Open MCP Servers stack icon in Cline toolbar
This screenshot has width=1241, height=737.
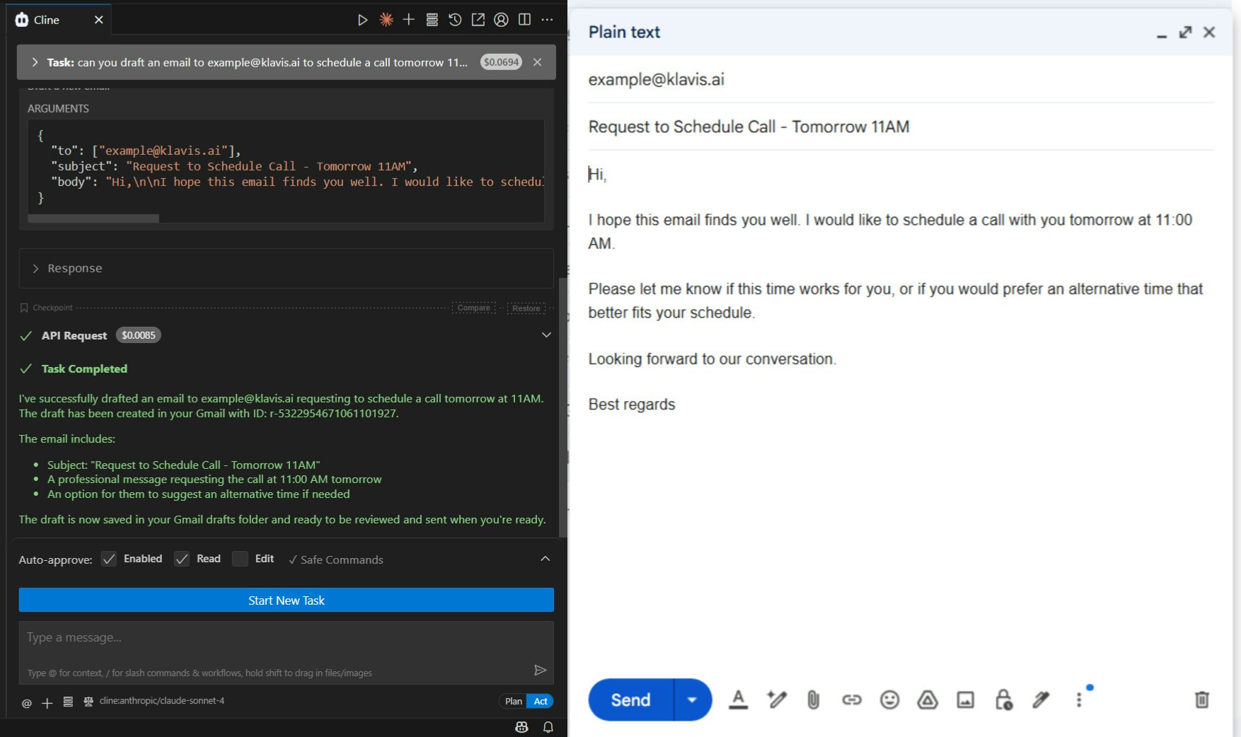click(432, 20)
